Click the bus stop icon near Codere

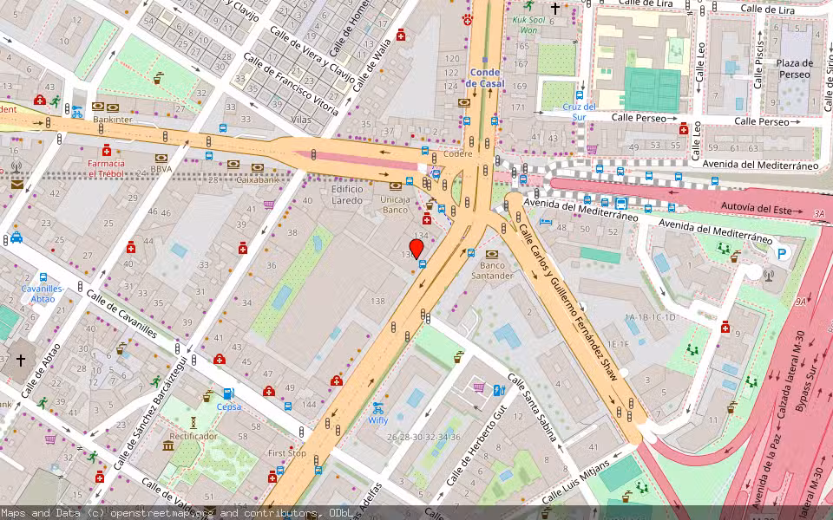425,150
